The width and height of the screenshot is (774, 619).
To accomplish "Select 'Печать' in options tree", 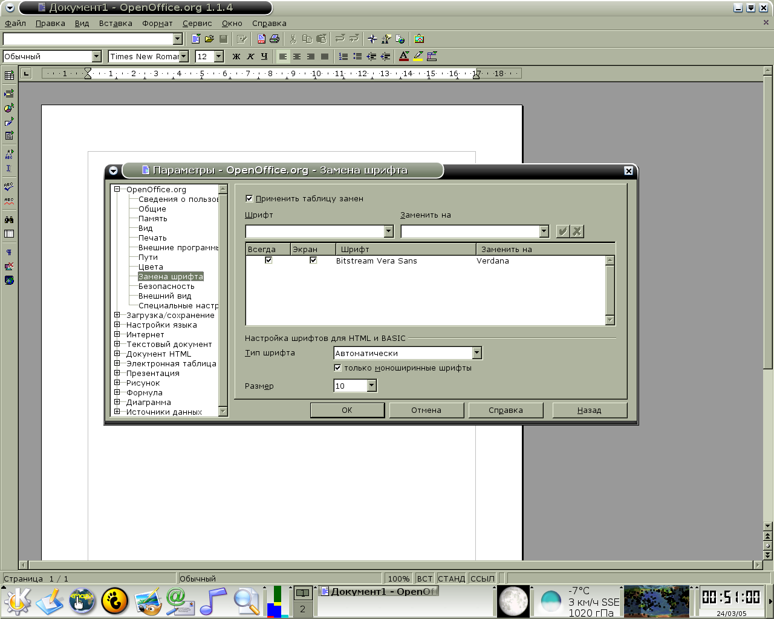I will point(152,238).
